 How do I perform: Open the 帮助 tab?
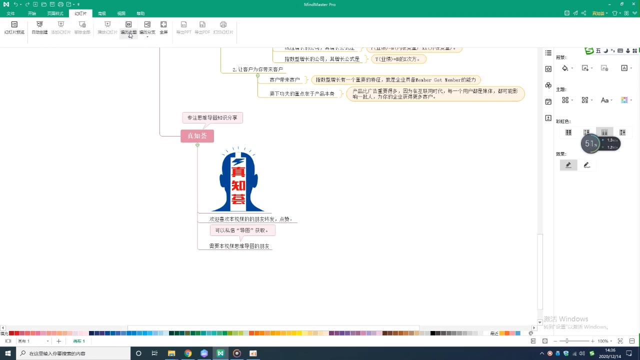(140, 13)
